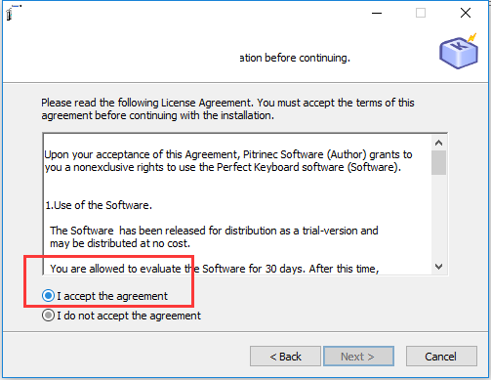Click the 'Please read the following License Agreement' instruction
The image size is (491, 380).
click(x=227, y=109)
